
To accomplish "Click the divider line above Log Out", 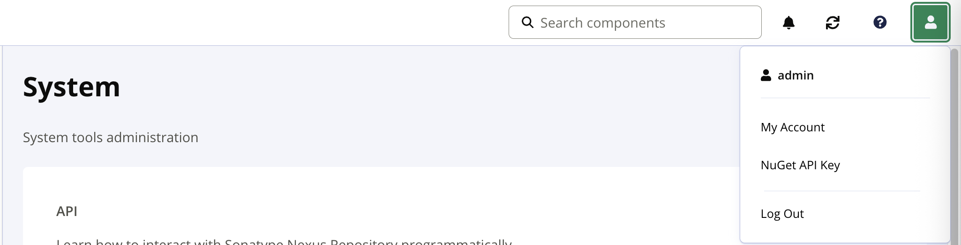I will [842, 191].
